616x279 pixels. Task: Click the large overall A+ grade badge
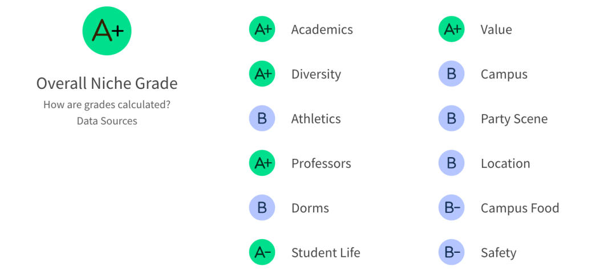107,31
